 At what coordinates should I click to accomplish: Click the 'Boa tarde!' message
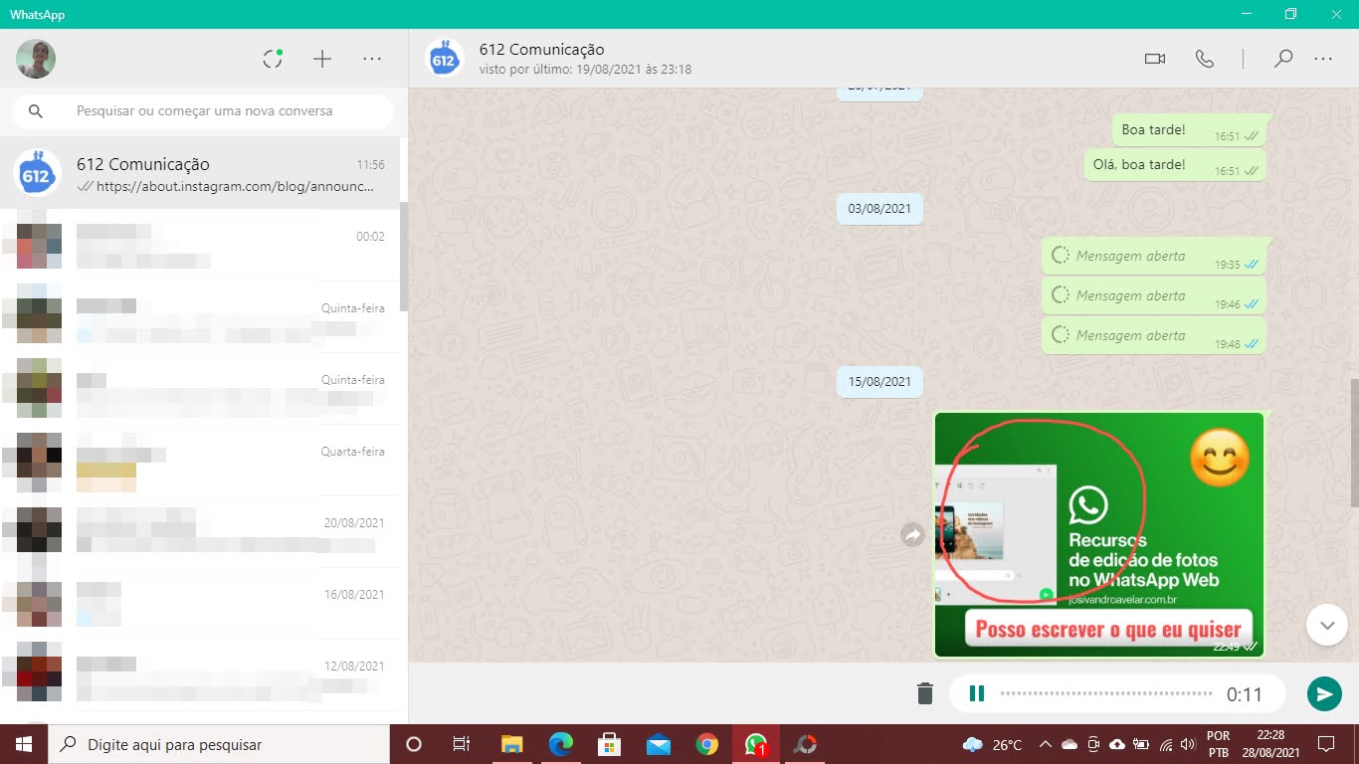1189,130
